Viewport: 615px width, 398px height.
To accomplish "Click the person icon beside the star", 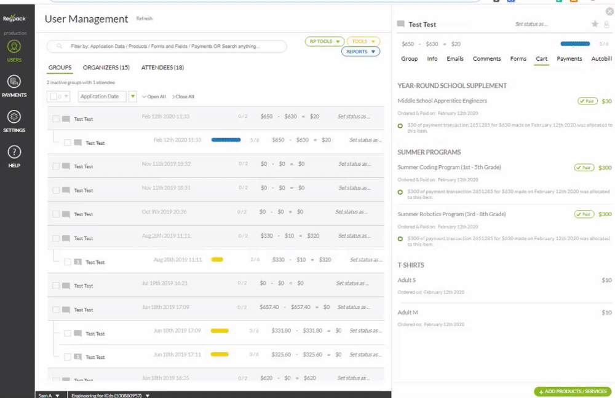I will (x=606, y=24).
